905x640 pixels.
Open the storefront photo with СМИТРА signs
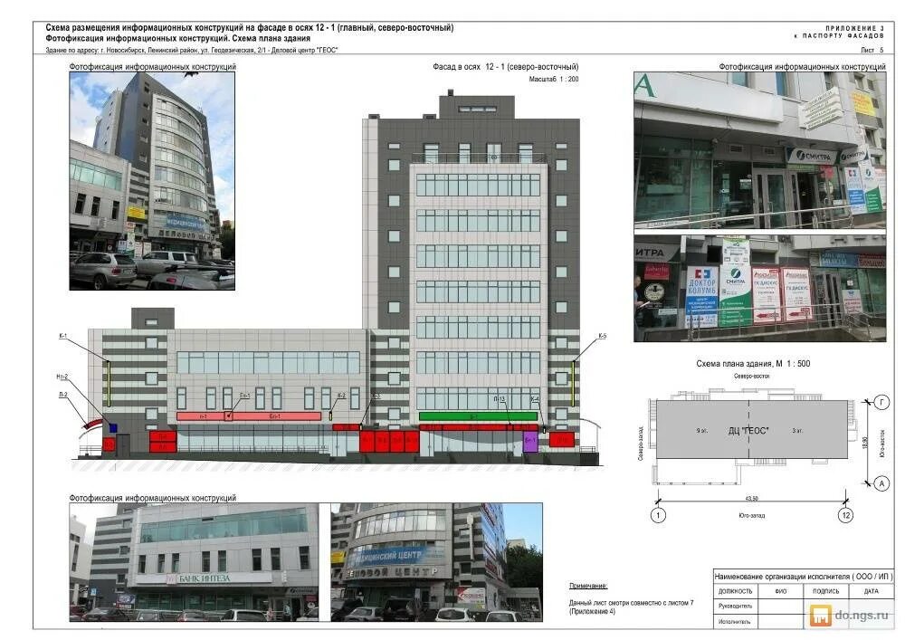tap(759, 150)
